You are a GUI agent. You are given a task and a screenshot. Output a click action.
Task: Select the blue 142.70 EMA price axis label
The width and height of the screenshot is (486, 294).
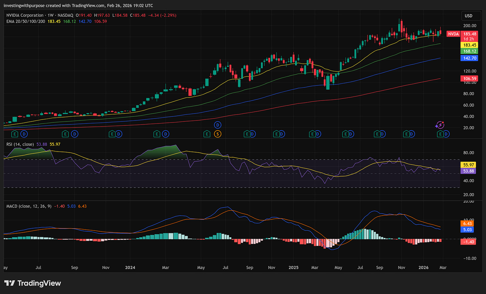click(x=470, y=58)
